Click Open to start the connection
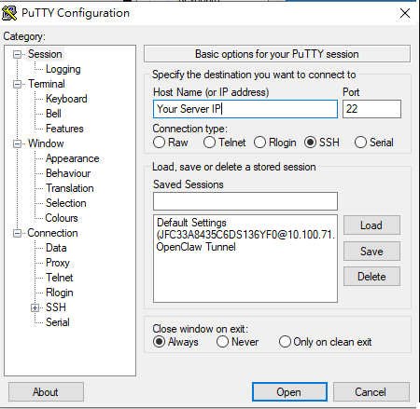Viewport: 420px width, 409px height. click(x=289, y=392)
